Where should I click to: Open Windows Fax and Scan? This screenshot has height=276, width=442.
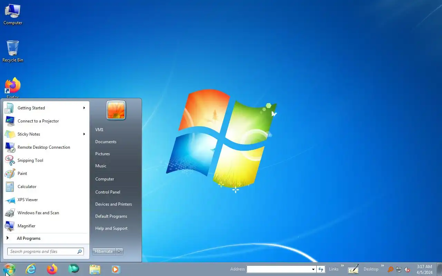click(x=46, y=213)
